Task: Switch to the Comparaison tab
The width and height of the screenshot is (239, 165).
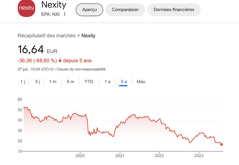Action: 125,10
